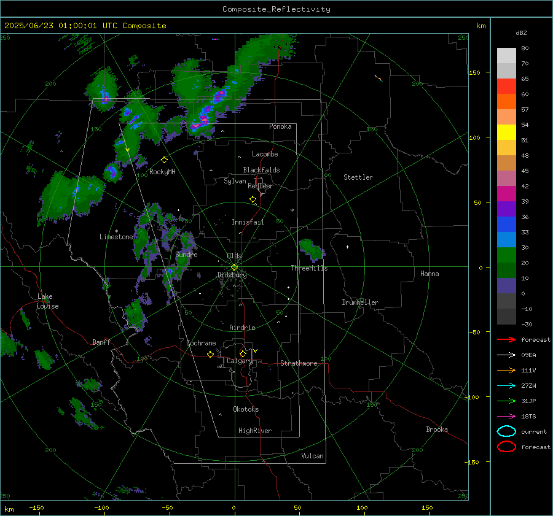Click the light blue 33-30 dBZ swatch

tap(506, 239)
